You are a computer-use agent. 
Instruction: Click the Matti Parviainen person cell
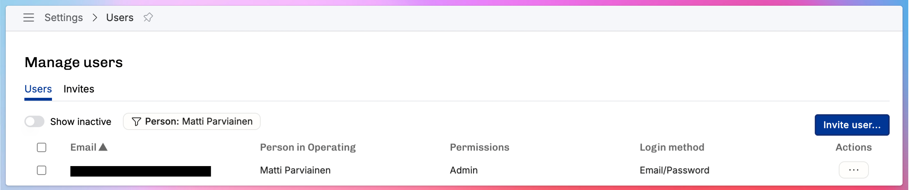295,170
